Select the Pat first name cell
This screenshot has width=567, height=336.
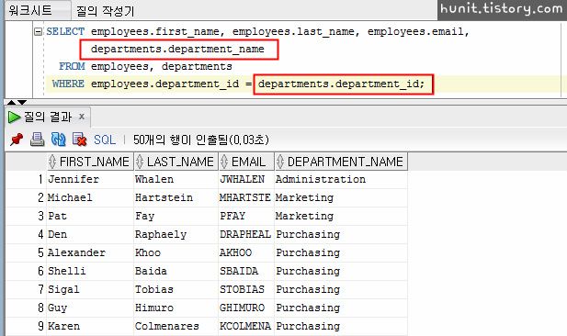click(x=90, y=216)
